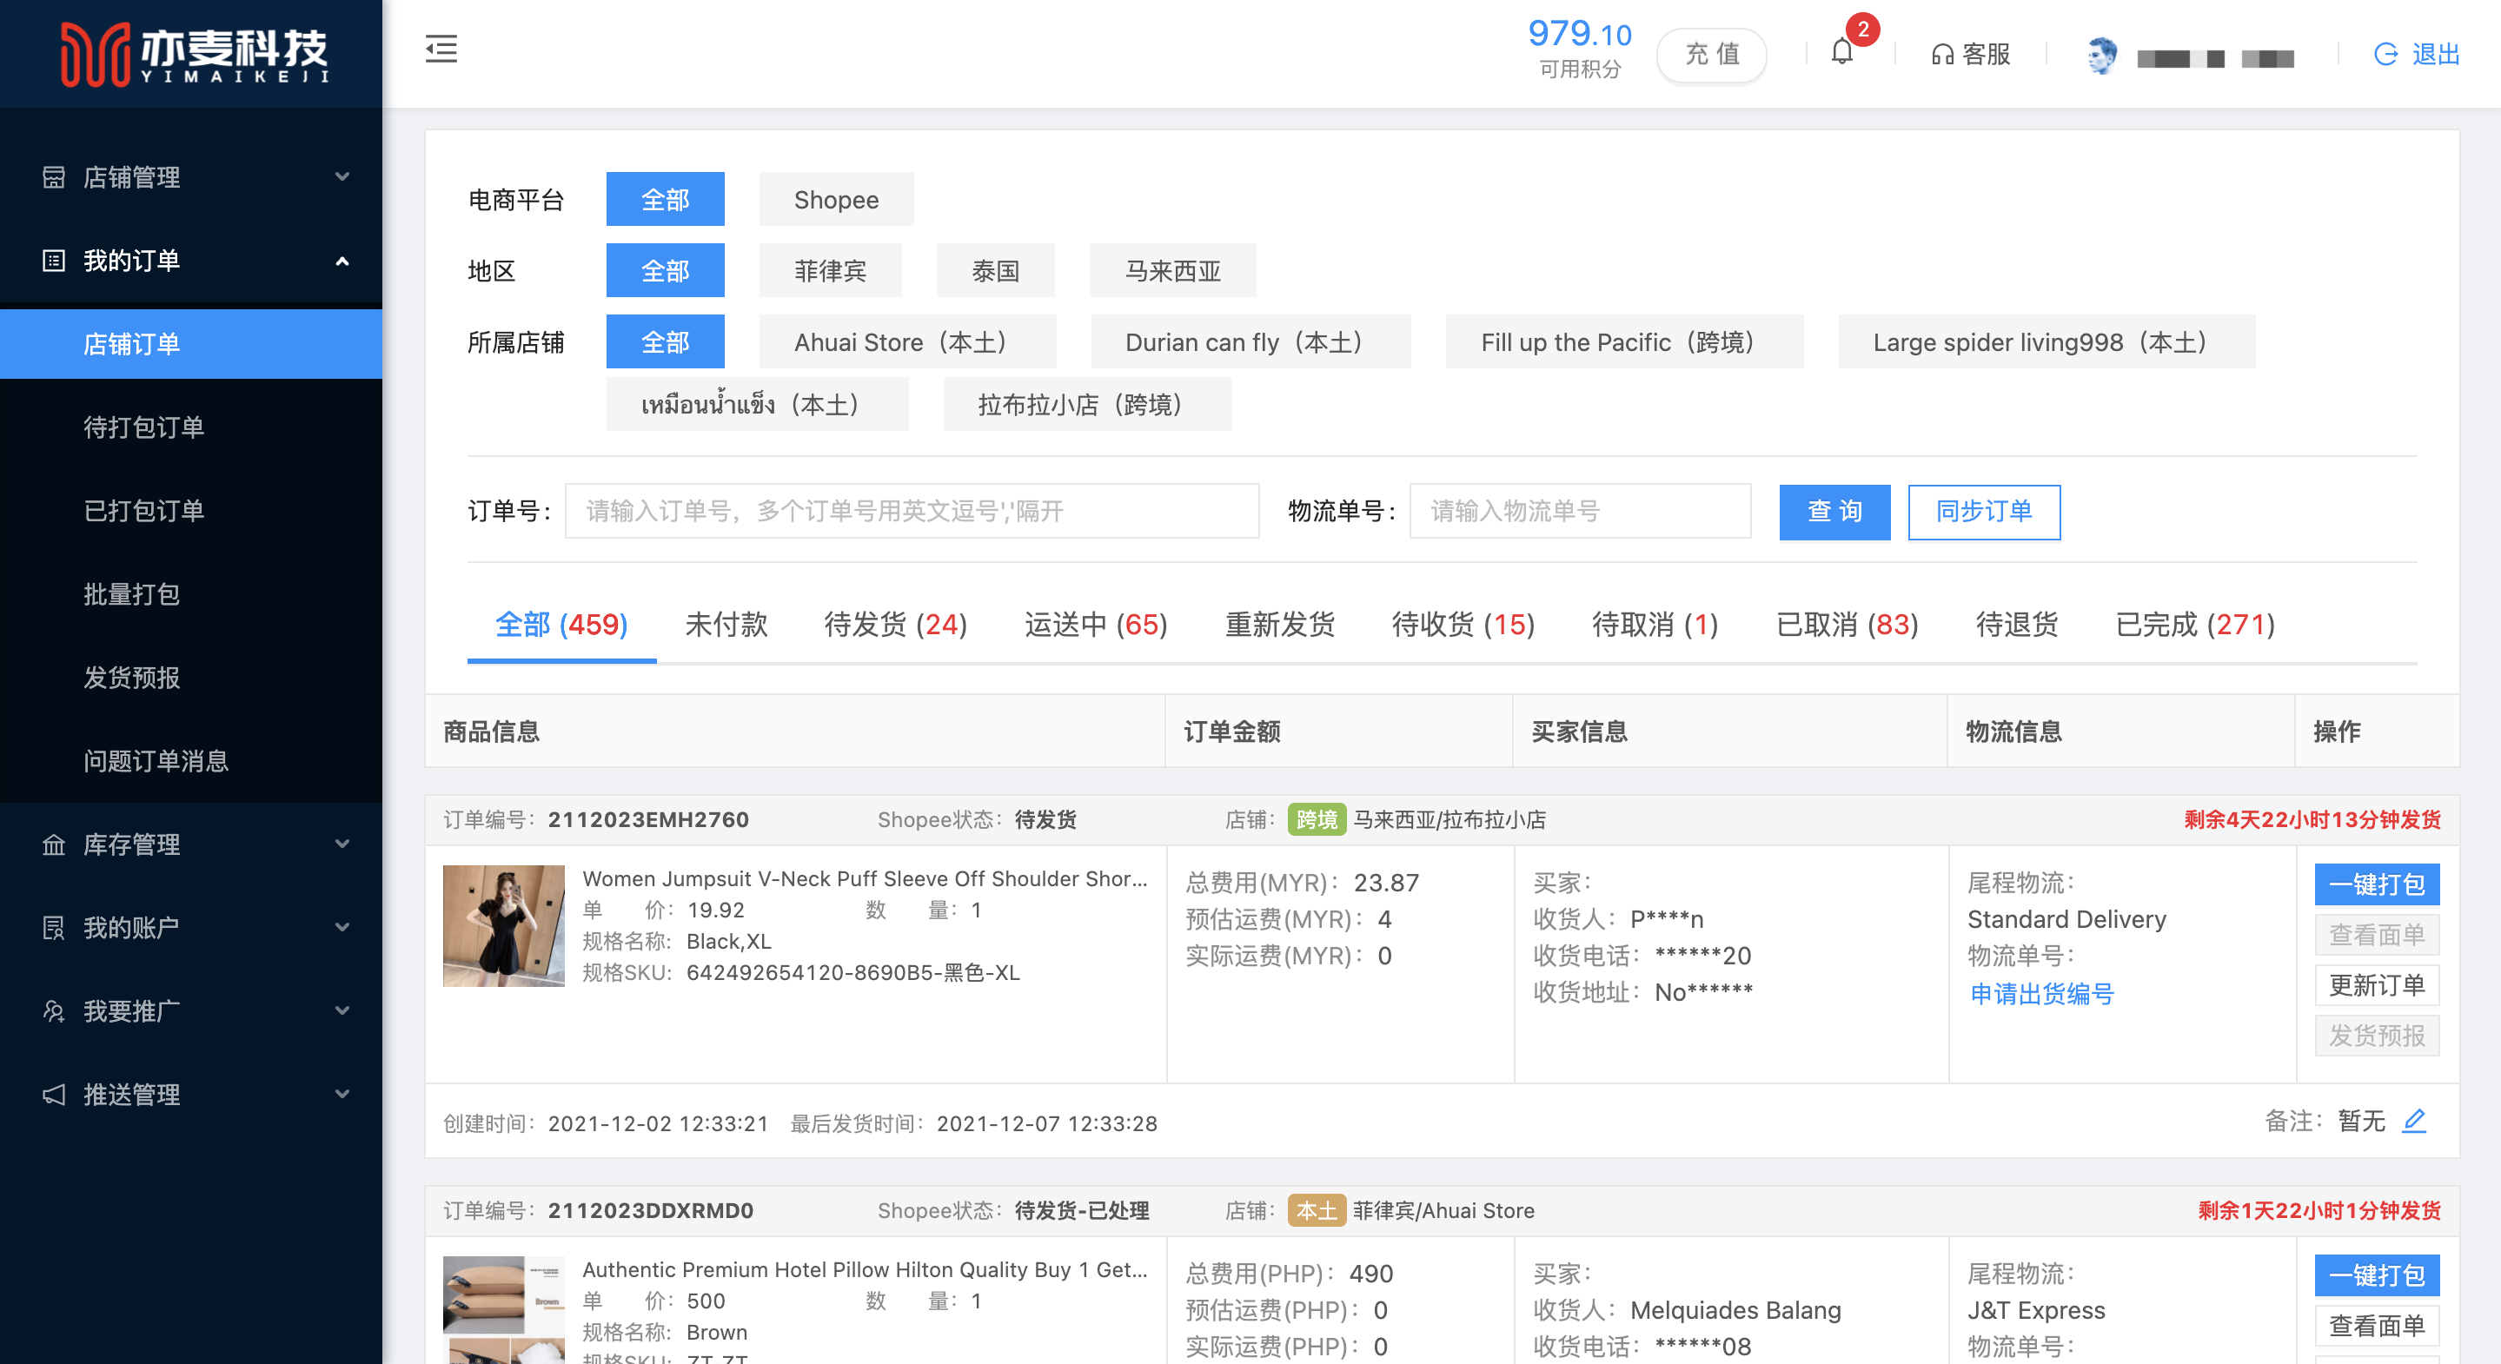This screenshot has height=1364, width=2501.
Task: Click 更新订单 for order 2112023EMH2760
Action: coord(2377,985)
